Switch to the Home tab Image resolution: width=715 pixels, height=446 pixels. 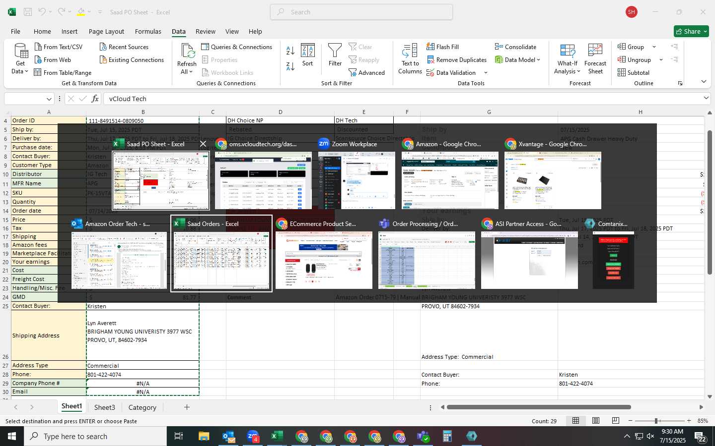point(42,31)
